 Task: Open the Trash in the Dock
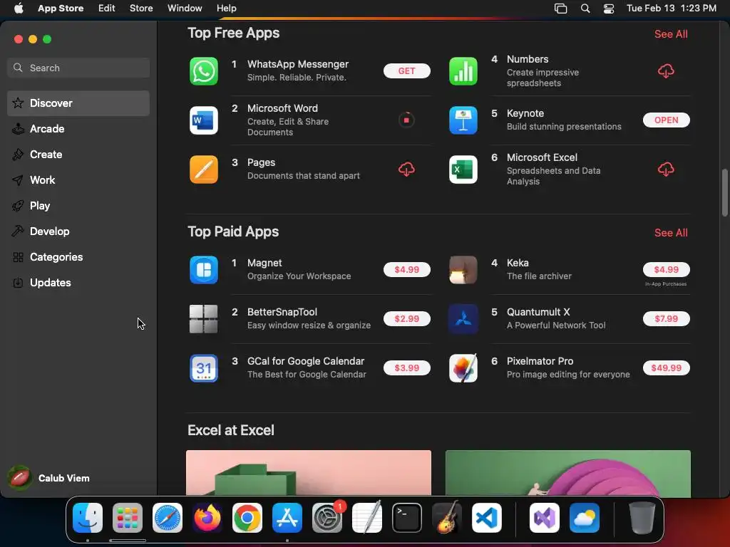tap(642, 518)
